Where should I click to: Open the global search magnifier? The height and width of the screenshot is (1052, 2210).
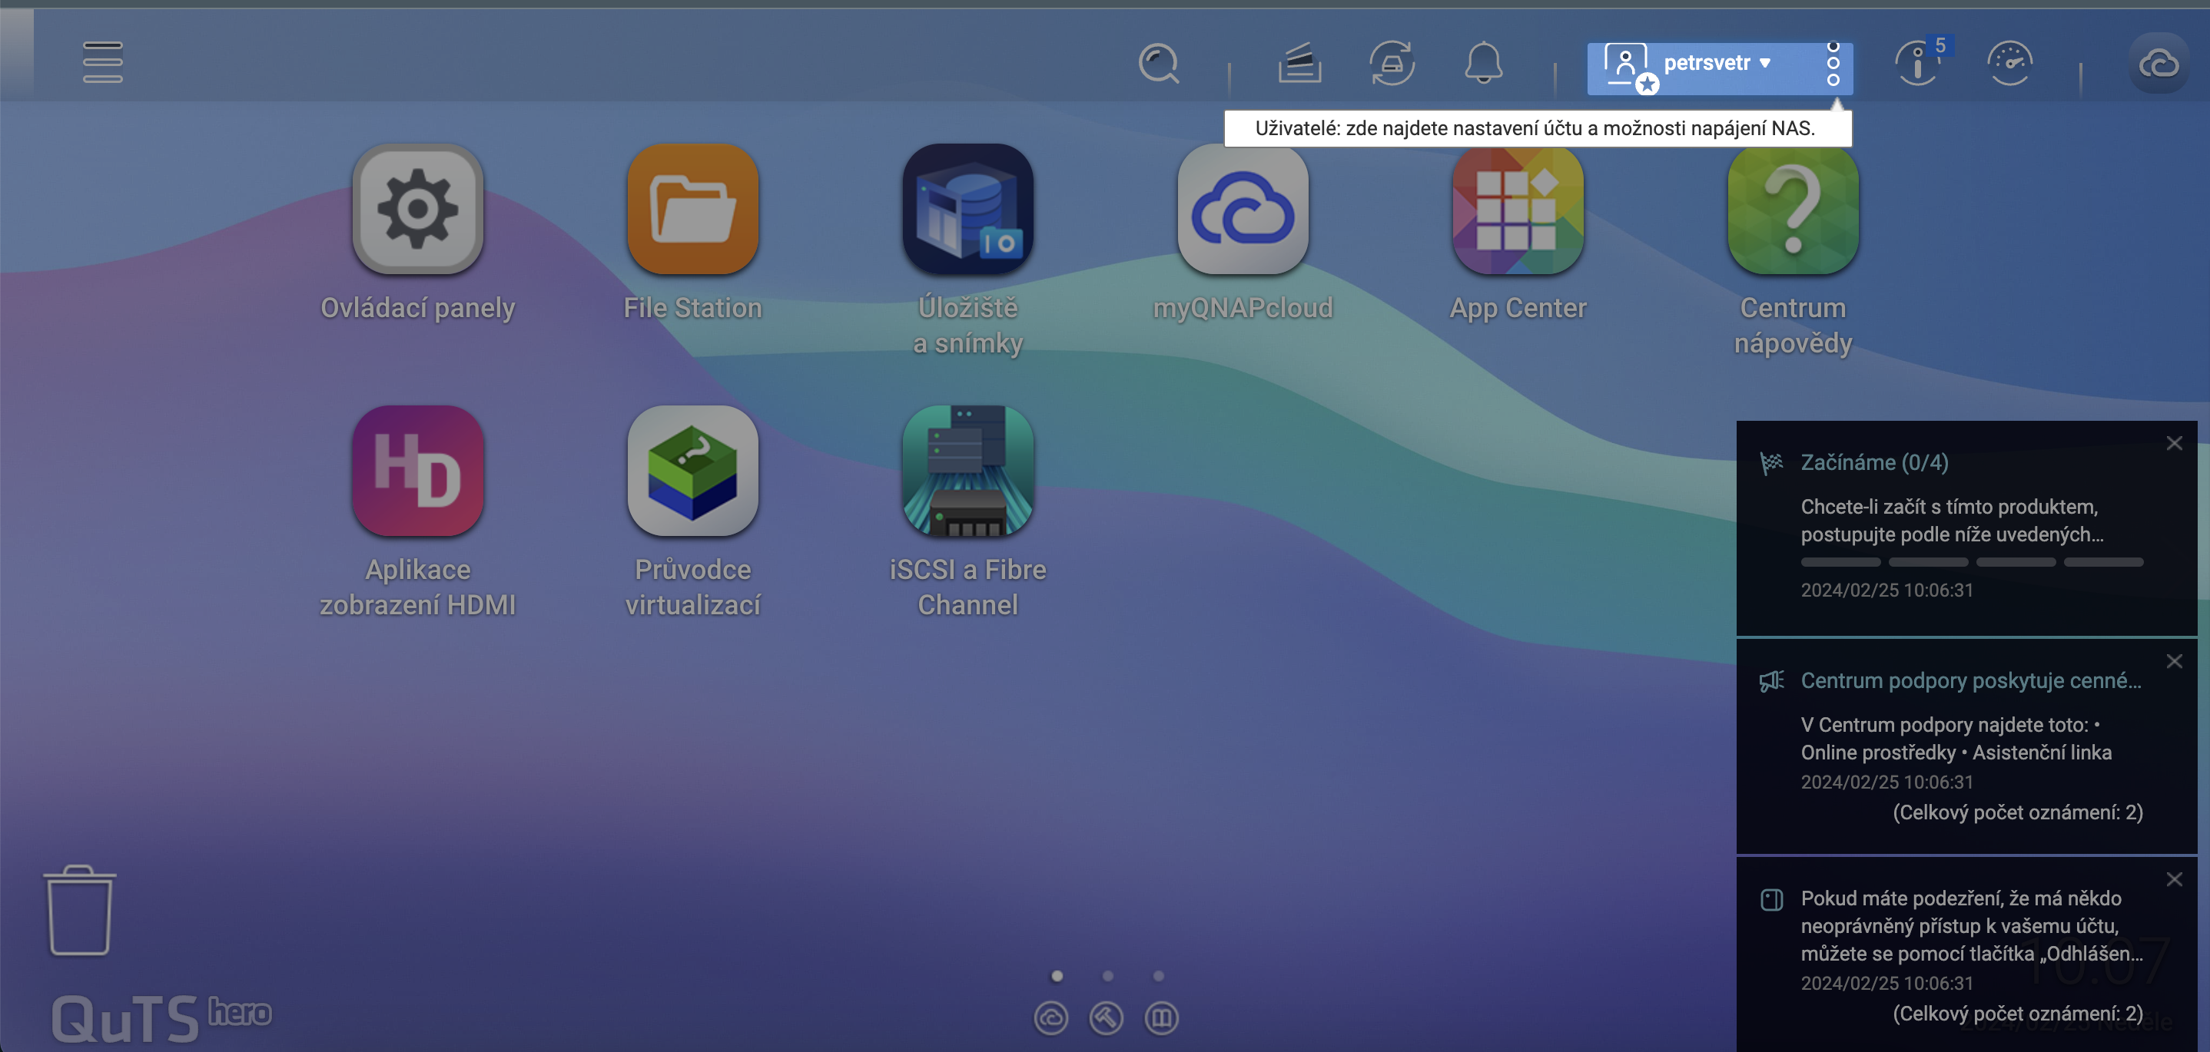coord(1160,63)
